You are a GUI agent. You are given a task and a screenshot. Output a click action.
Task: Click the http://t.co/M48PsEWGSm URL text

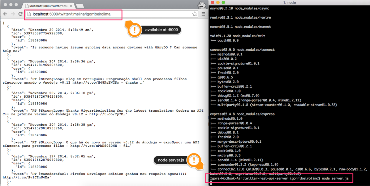96,83
